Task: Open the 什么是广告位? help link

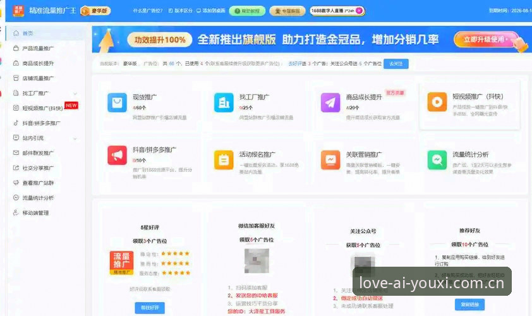Action: point(148,11)
